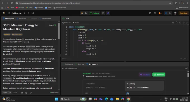The height and width of the screenshot is (102, 190).
Task: Open LeetCode settings gear
Action: pyautogui.click(x=155, y=13)
